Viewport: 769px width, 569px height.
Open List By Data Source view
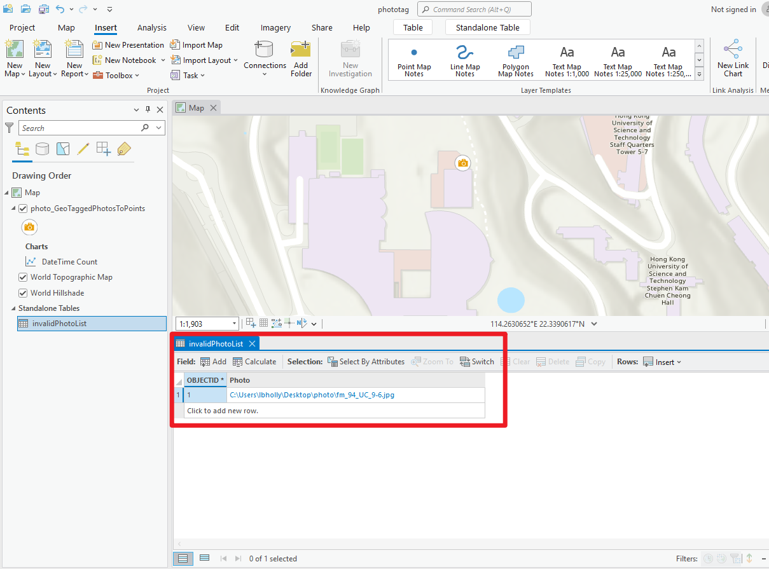42,149
